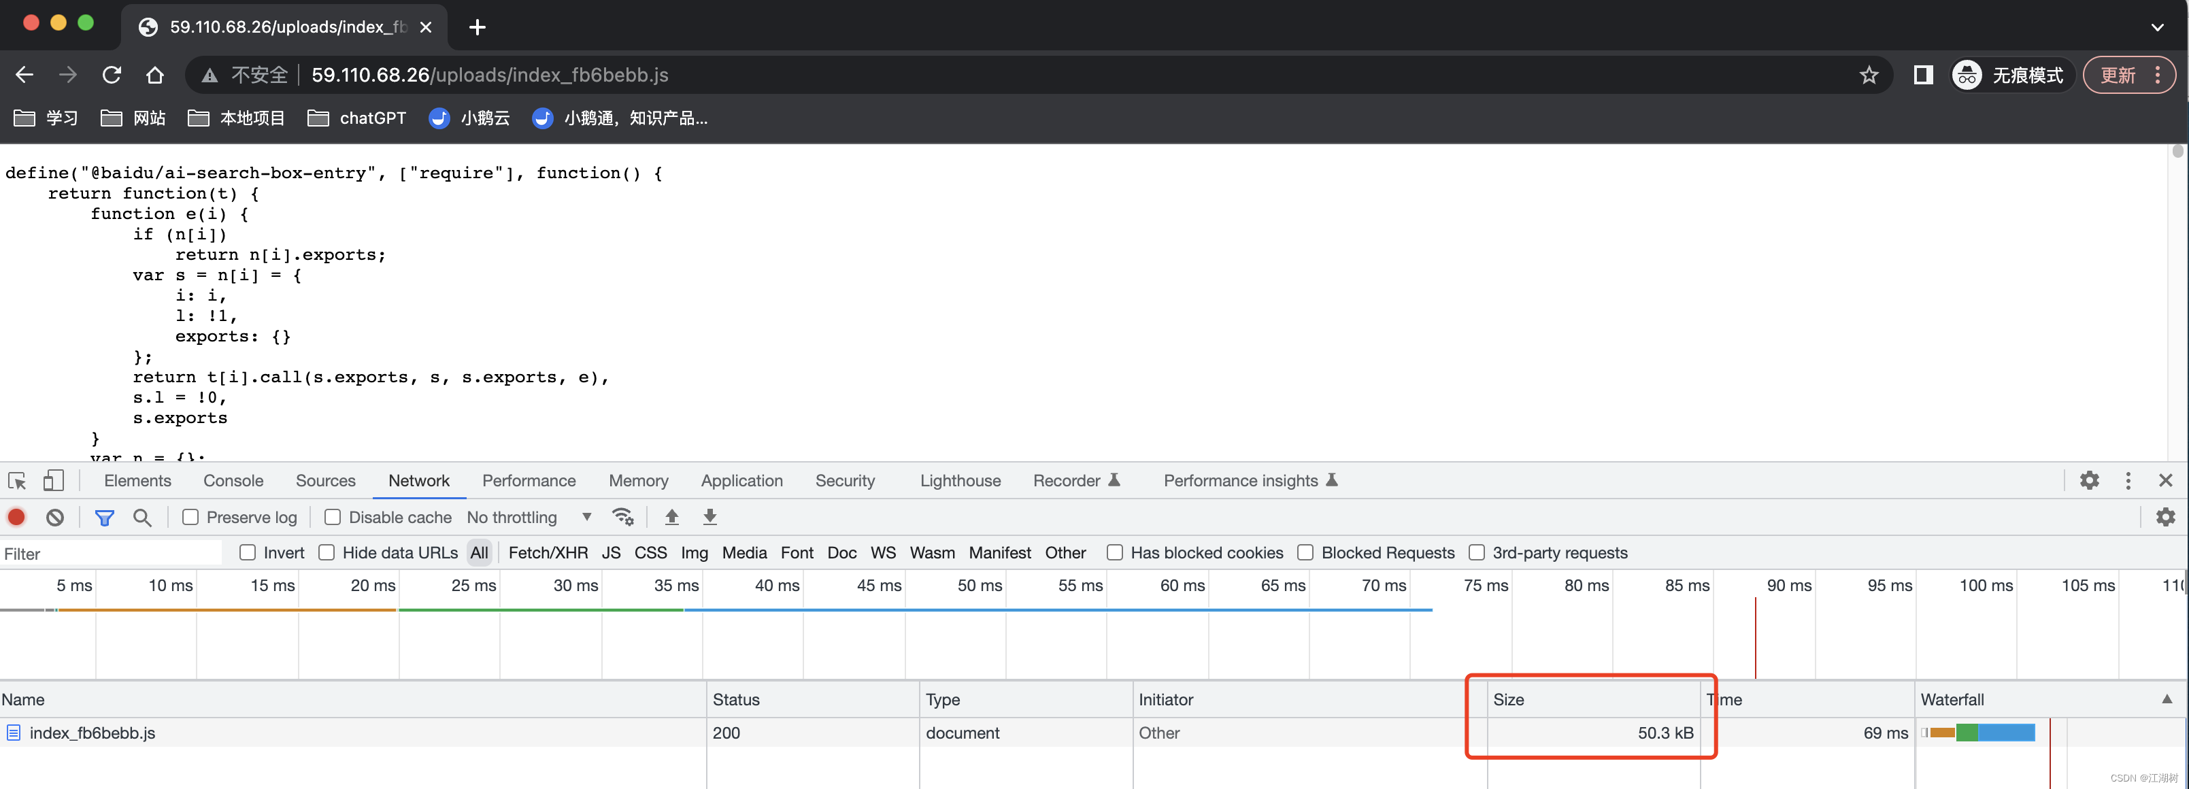
Task: Filter requests by CSS type
Action: [x=650, y=553]
